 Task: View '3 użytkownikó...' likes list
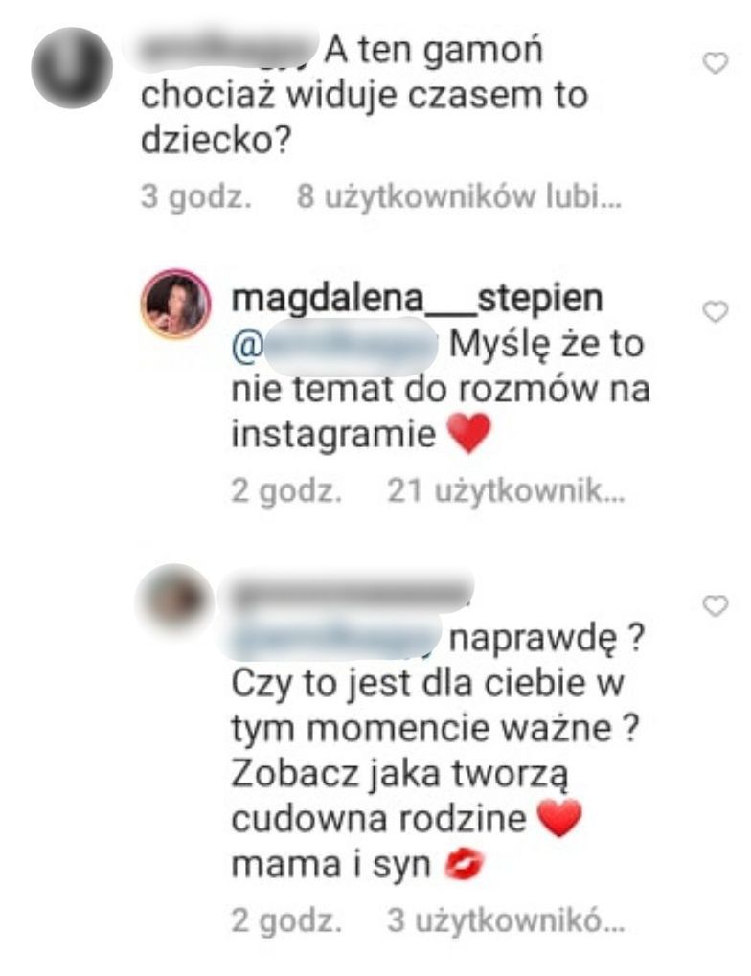click(x=506, y=920)
